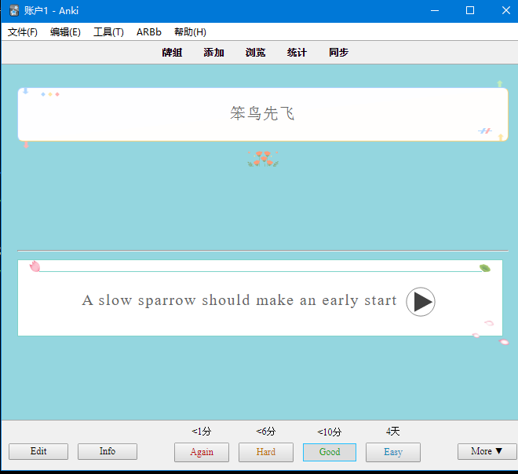Screen dimensions: 518x474
Task: Click the 4天 interval label
Action: pos(392,432)
